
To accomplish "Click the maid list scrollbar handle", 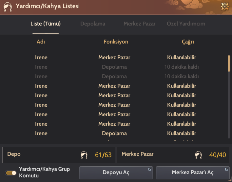I will tap(229, 64).
